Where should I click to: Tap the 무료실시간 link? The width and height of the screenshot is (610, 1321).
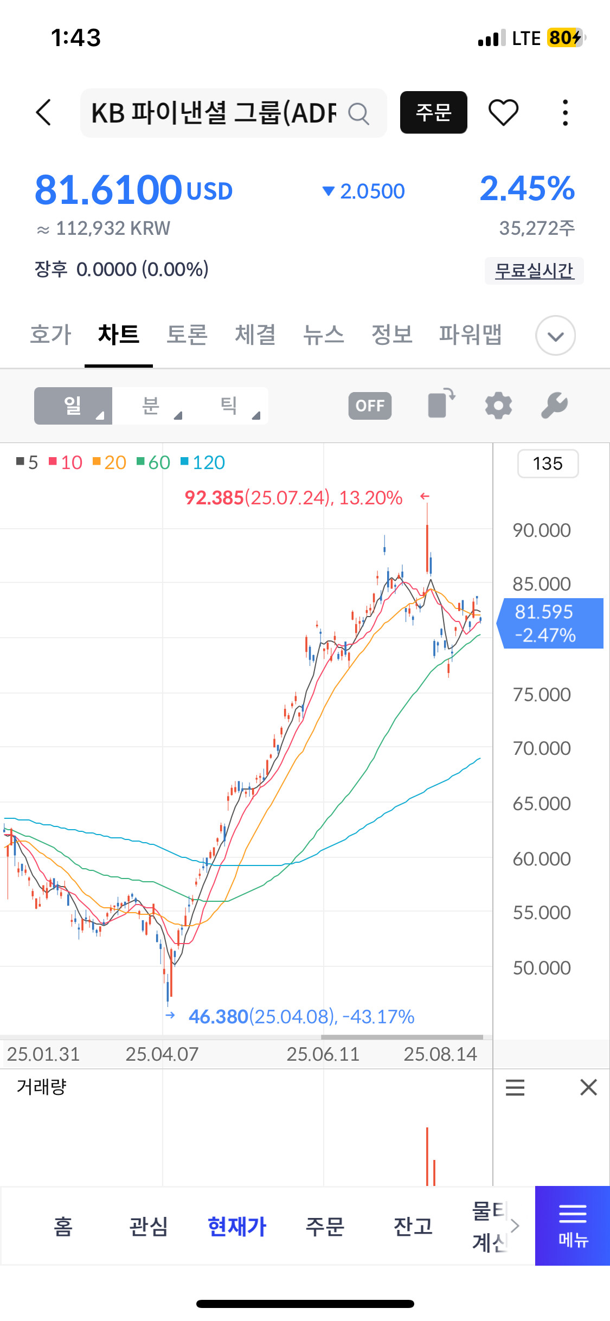[534, 271]
